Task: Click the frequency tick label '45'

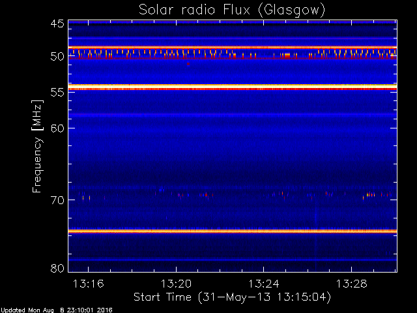Action: point(57,23)
